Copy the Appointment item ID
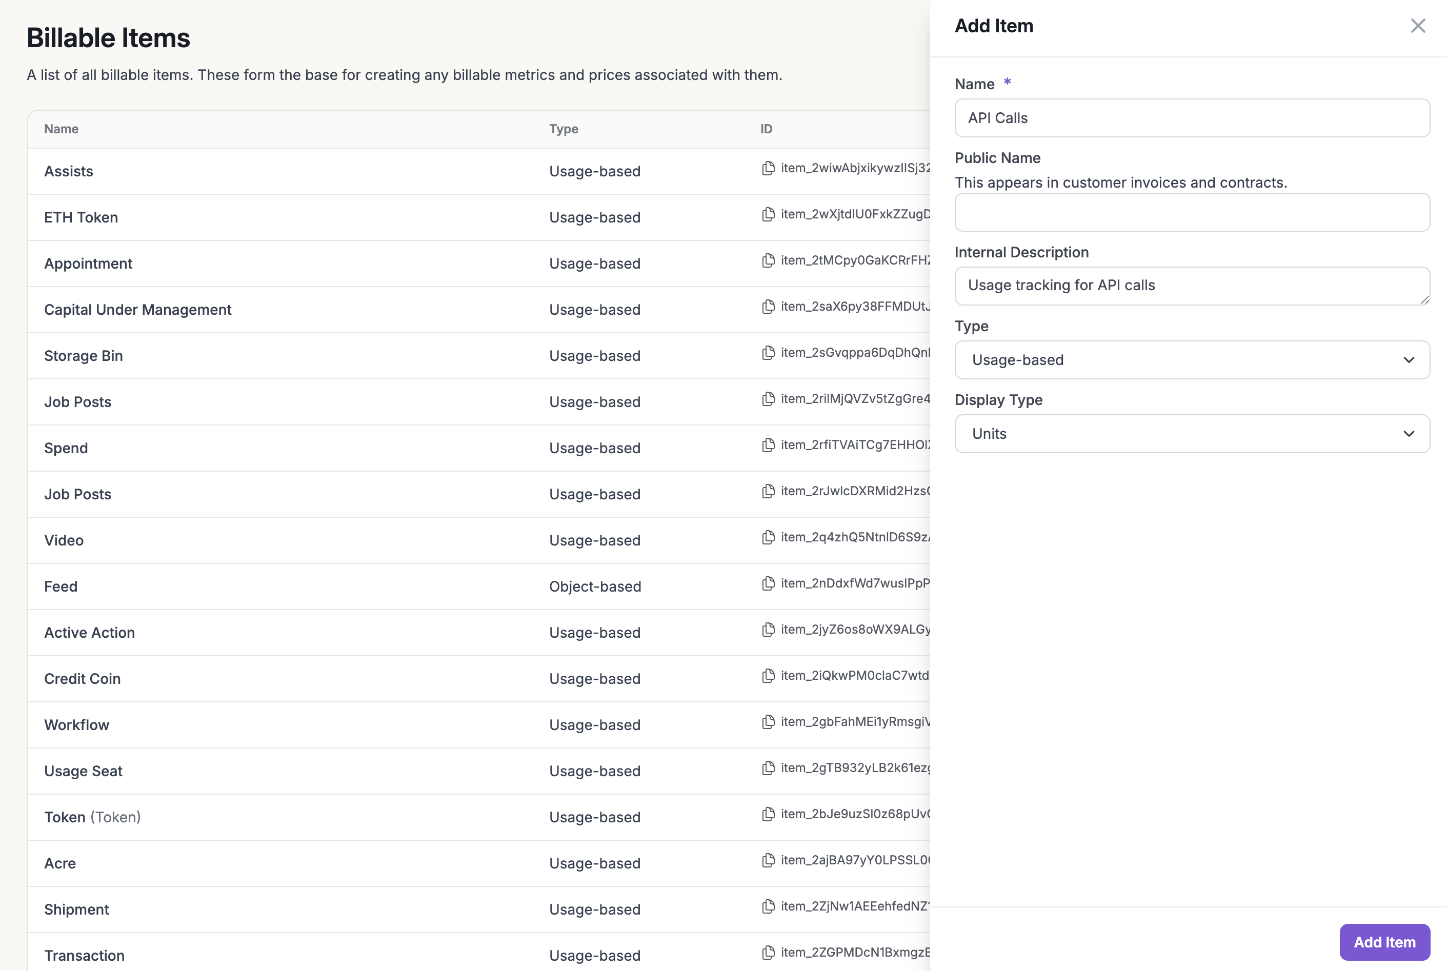The width and height of the screenshot is (1447, 971). (768, 261)
